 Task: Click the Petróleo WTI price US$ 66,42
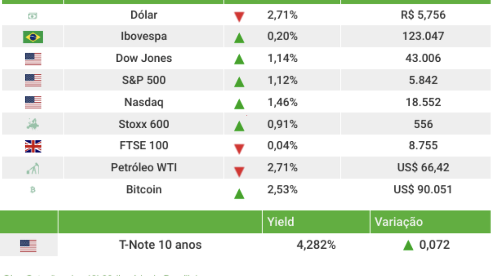pos(423,168)
